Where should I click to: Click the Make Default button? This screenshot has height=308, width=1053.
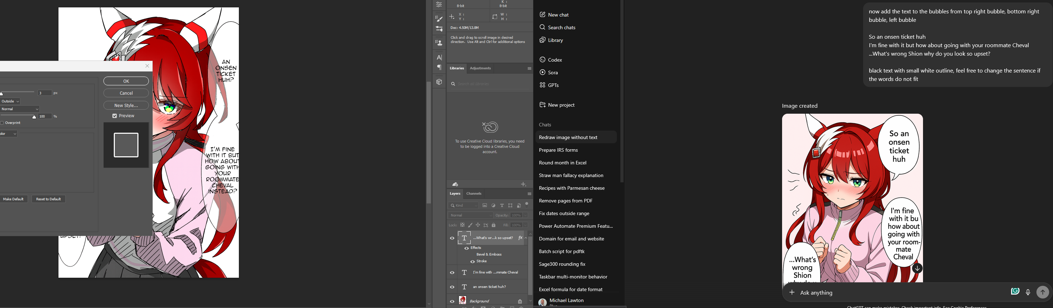[13, 199]
